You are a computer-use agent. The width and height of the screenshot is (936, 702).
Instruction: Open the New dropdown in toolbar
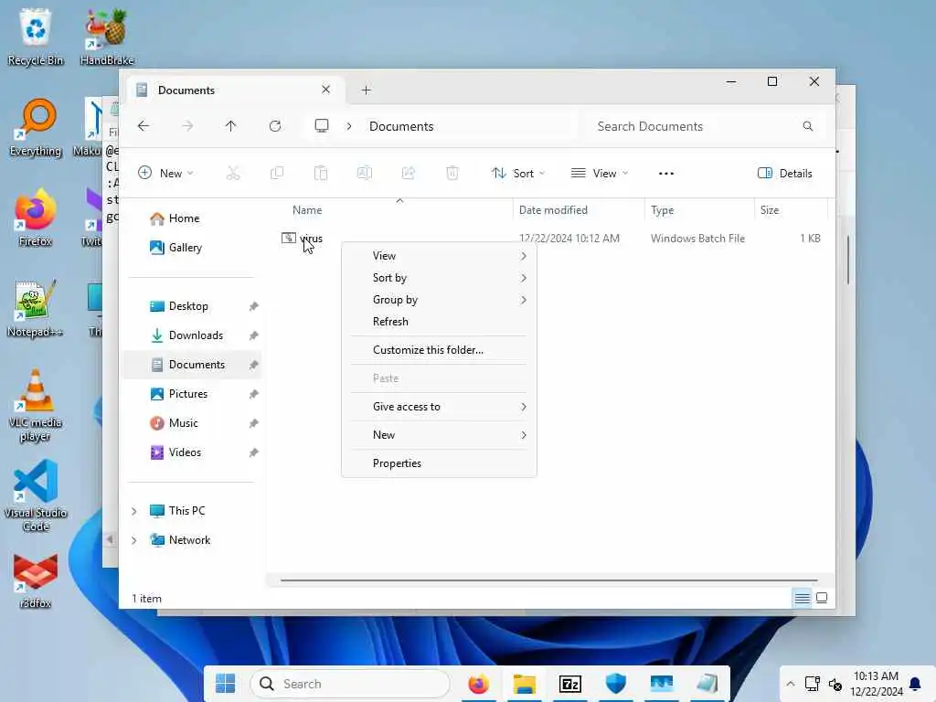click(x=166, y=173)
